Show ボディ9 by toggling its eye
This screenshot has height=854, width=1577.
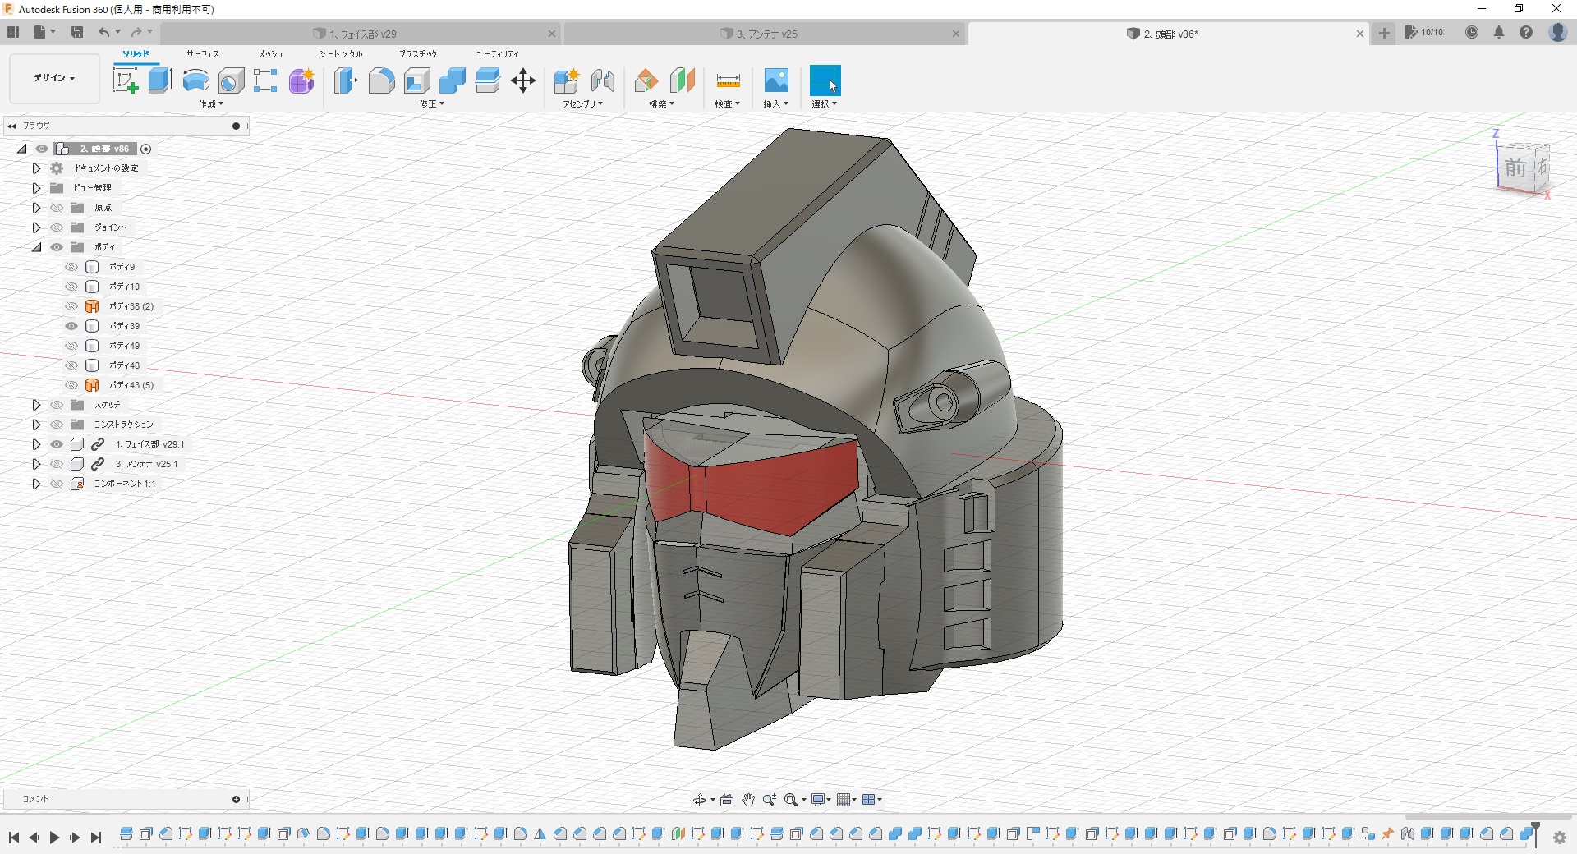click(x=71, y=267)
